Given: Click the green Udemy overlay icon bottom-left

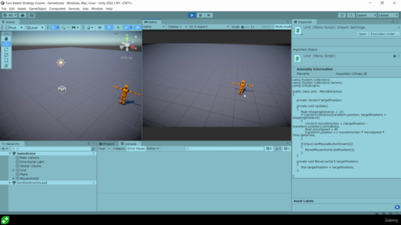Looking at the screenshot, I should 5,220.
